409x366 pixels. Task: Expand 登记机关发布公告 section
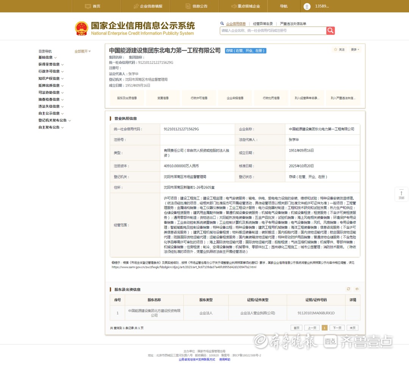pos(55,120)
